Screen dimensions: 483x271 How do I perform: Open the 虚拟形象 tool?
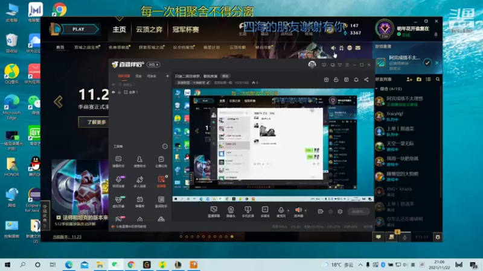pos(118,202)
